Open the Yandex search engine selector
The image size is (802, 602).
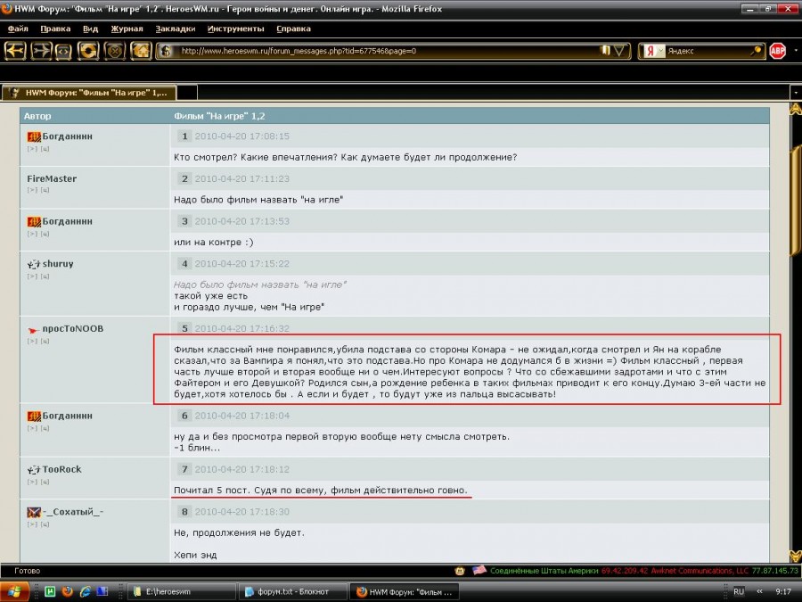coord(654,51)
